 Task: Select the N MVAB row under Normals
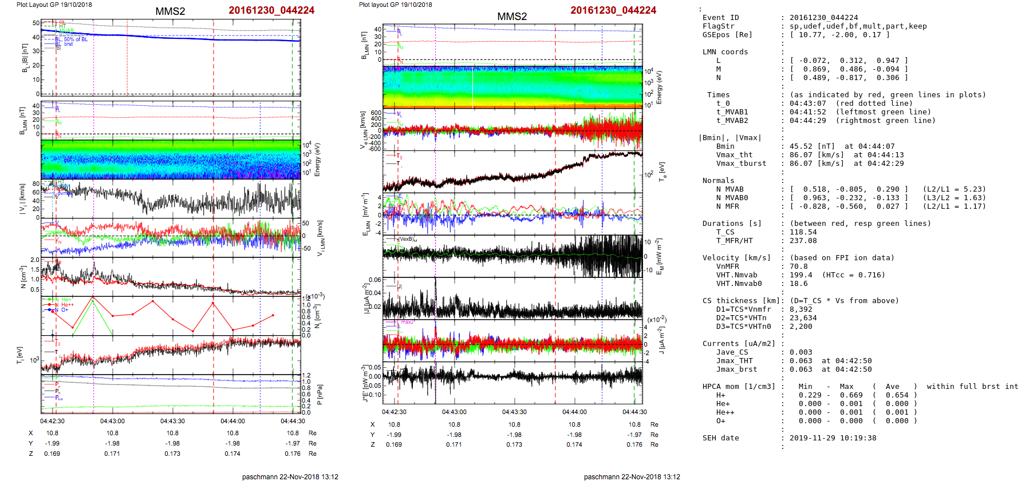point(730,189)
